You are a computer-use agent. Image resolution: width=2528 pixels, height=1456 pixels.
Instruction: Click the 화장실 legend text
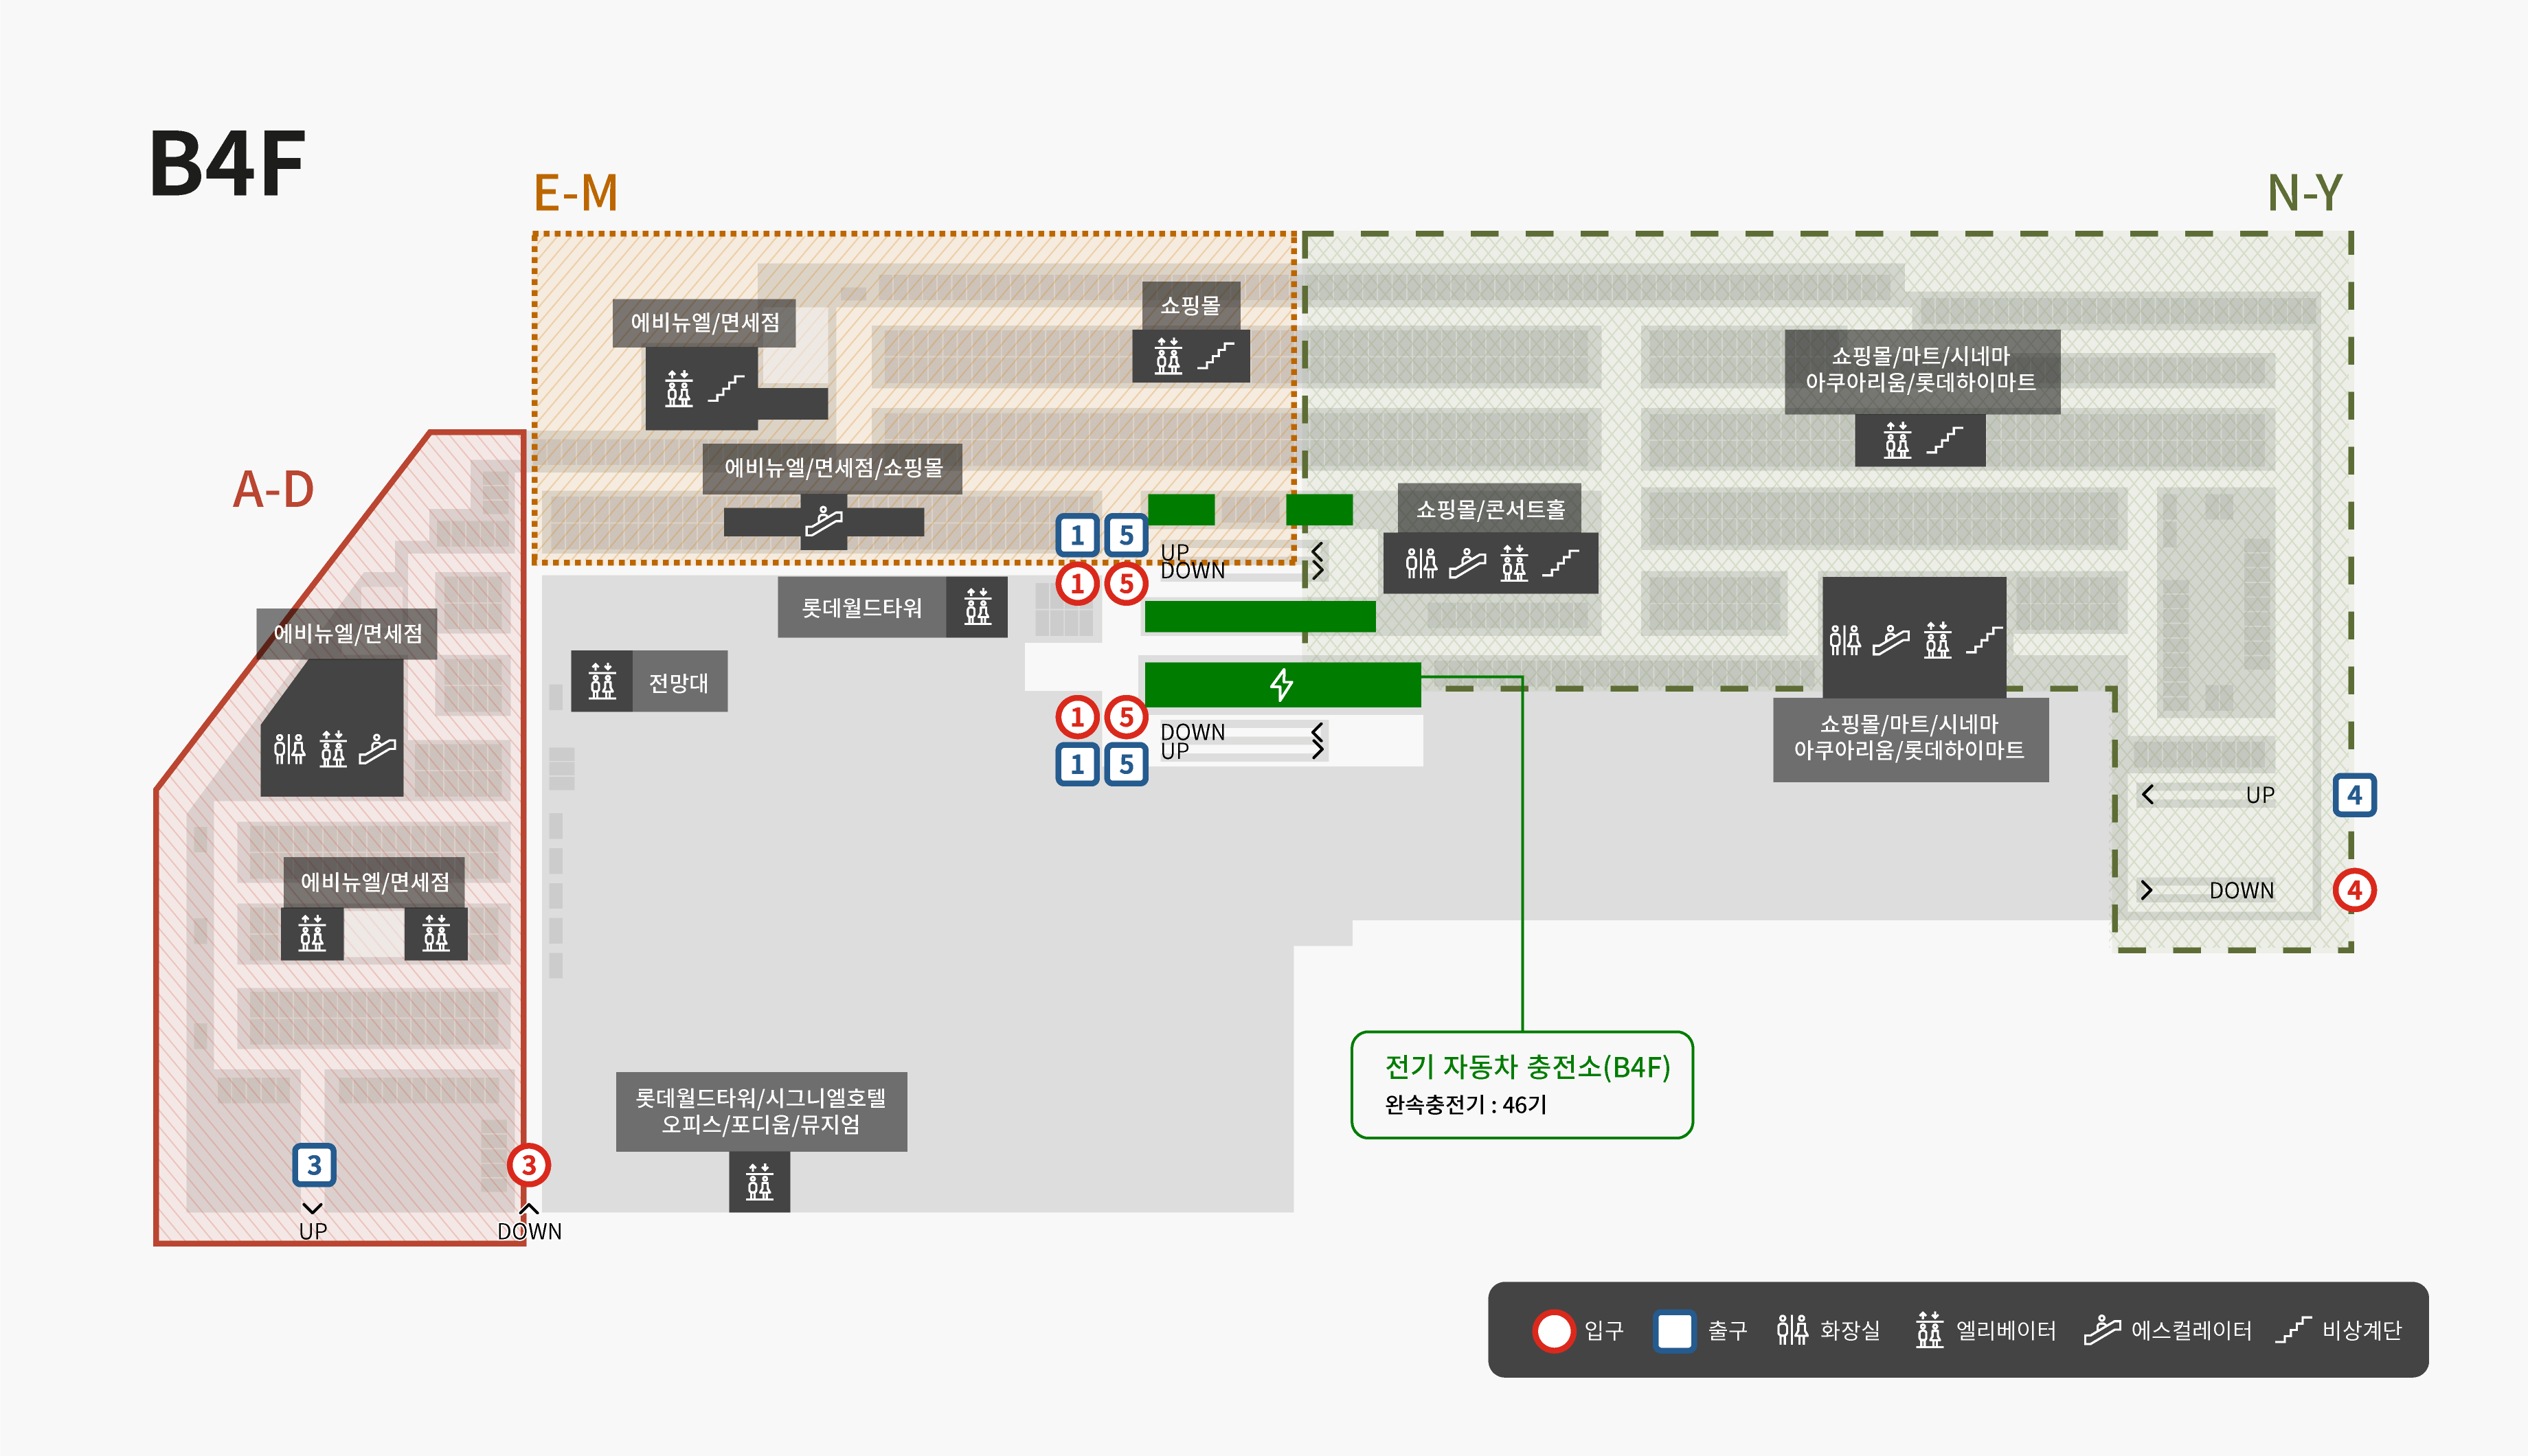1849,1330
